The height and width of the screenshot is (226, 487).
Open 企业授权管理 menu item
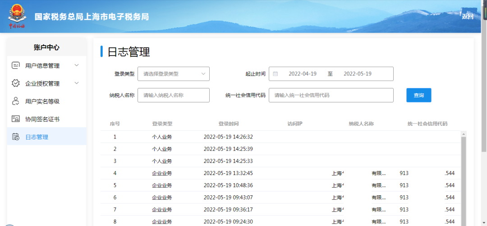[x=46, y=83]
